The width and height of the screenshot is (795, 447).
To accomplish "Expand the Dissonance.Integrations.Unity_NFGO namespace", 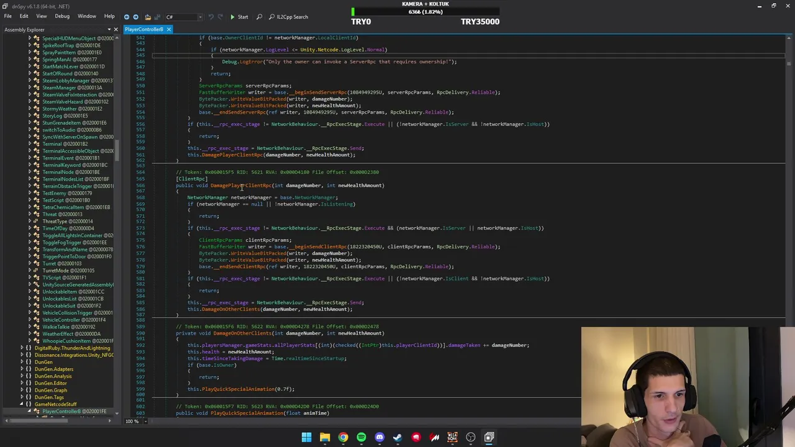I will (22, 355).
